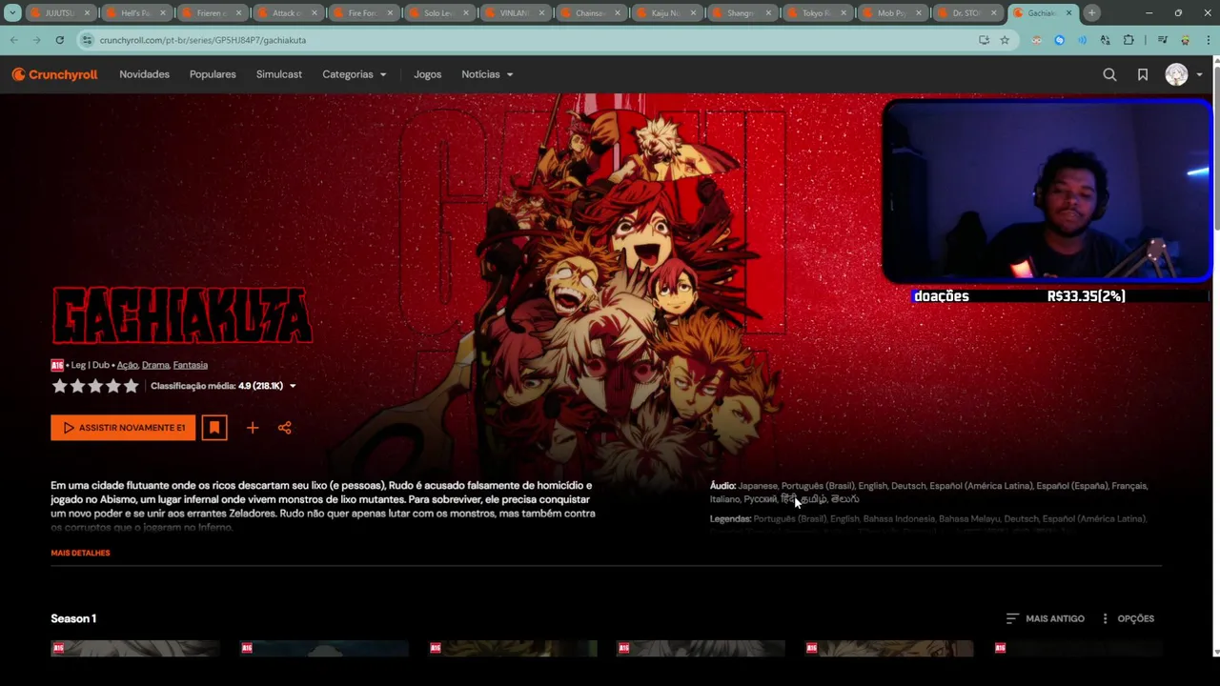The image size is (1220, 686).
Task: Close the JUJUTSU browser tab
Action: click(87, 13)
